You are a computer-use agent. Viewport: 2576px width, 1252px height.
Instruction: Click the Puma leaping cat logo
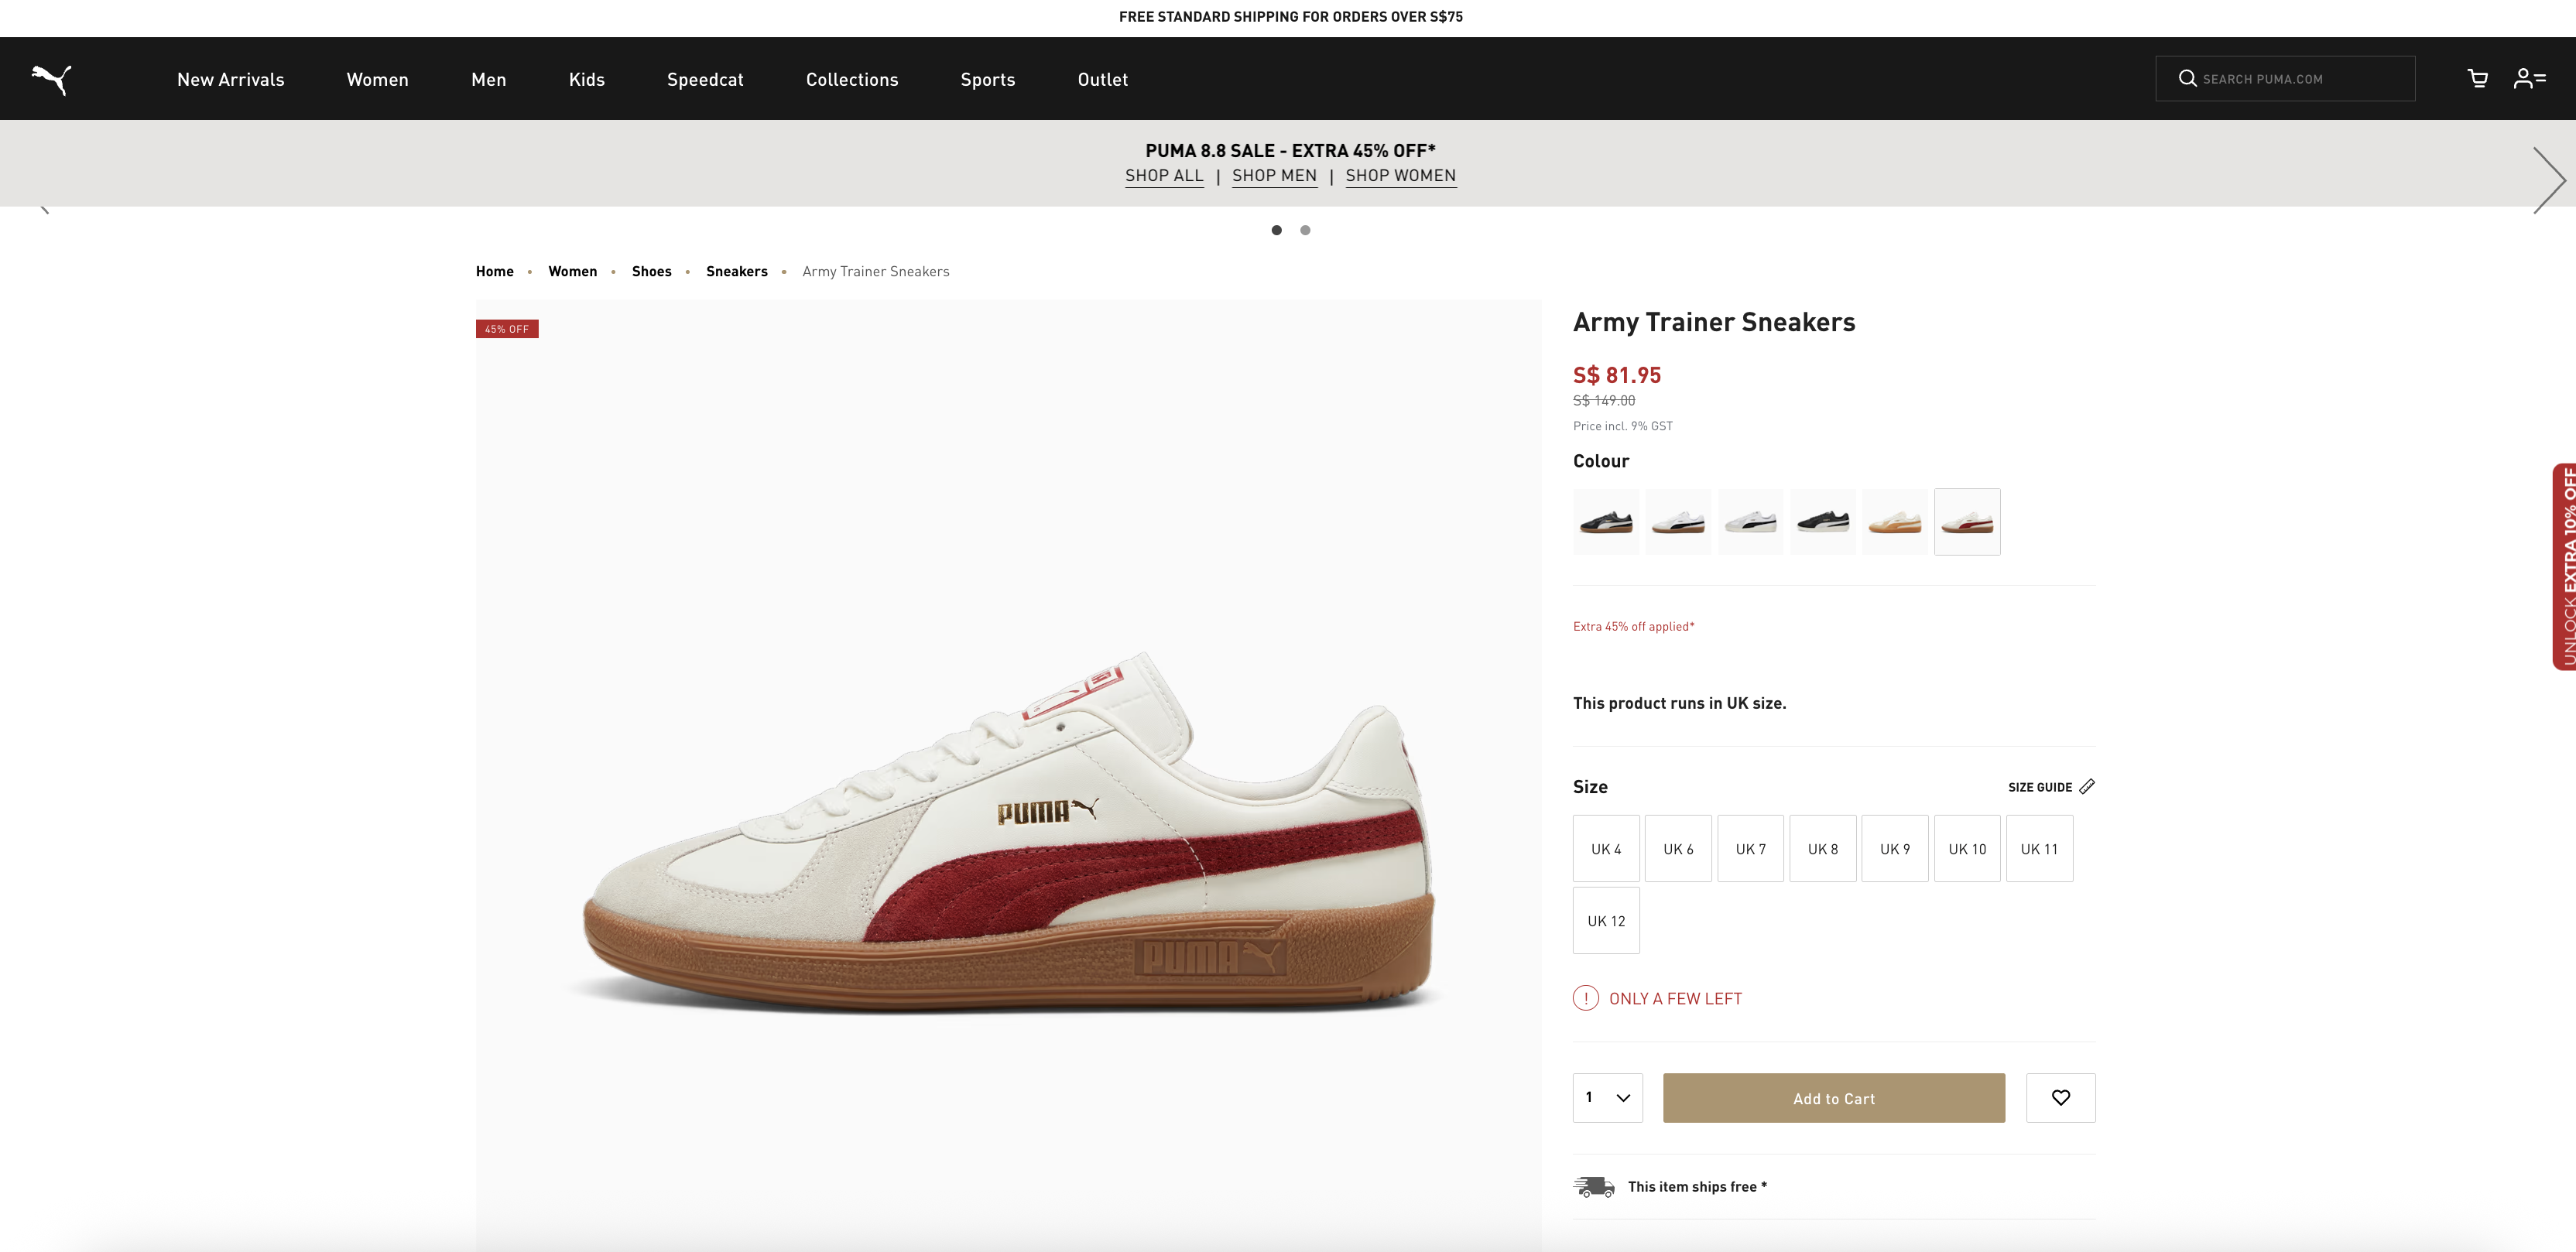[51, 79]
